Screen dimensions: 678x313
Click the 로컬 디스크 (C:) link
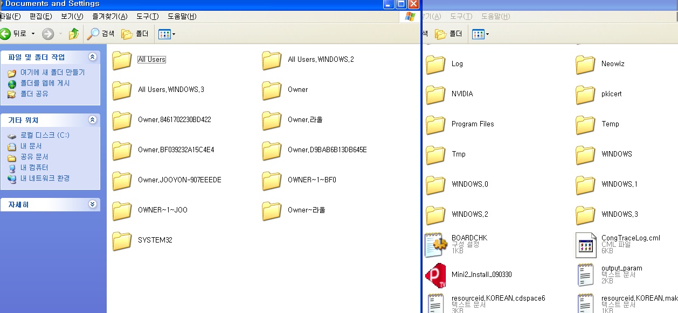[x=45, y=136]
